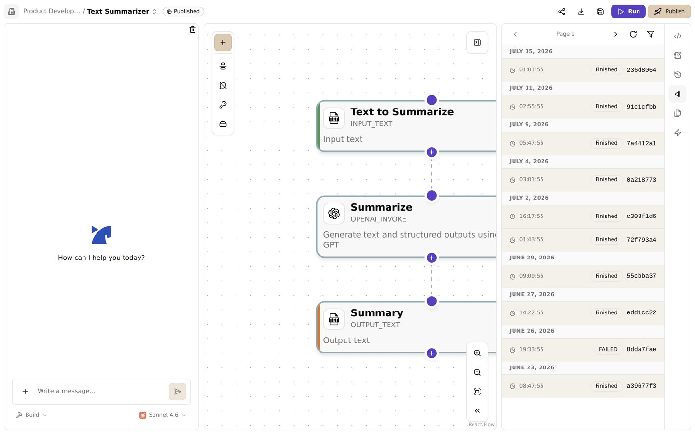
Task: Delete chat with trash icon
Action: tap(193, 29)
